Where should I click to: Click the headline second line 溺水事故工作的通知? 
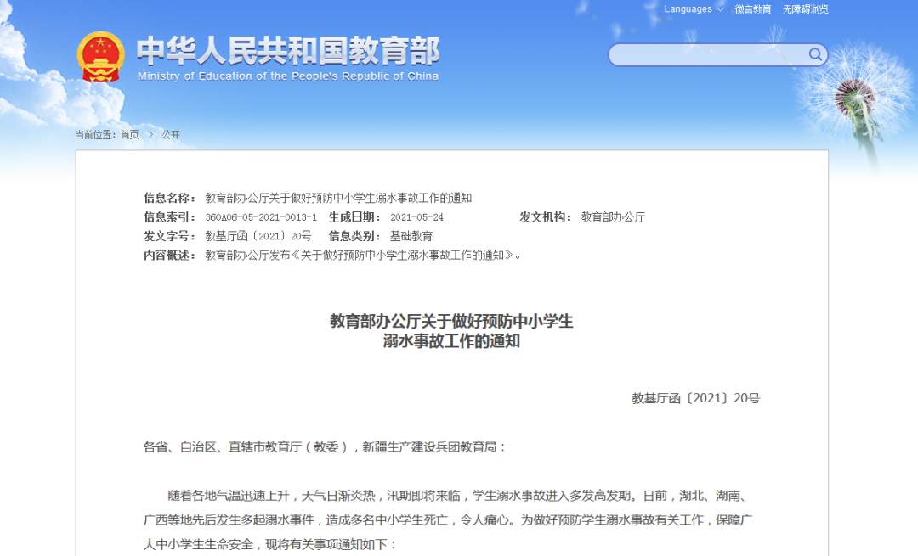451,341
